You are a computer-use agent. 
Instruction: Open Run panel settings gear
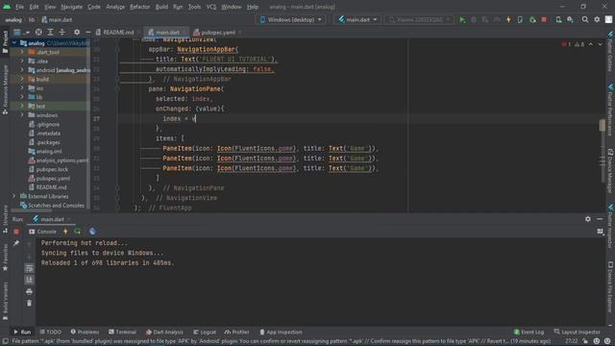(x=587, y=219)
